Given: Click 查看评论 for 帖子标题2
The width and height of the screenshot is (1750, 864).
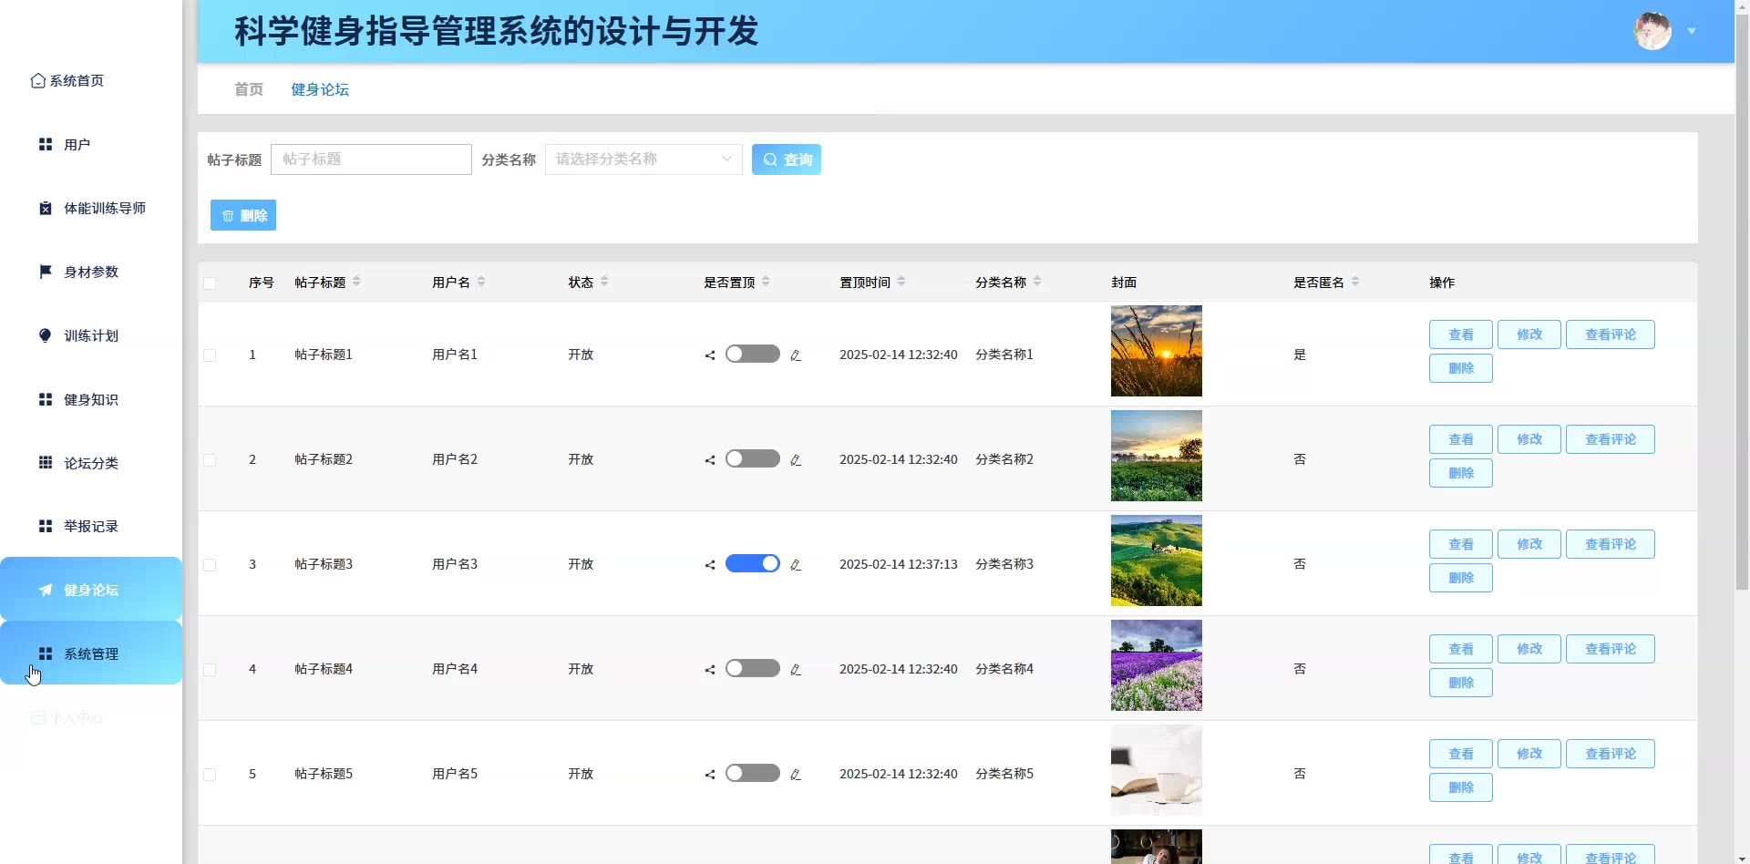Looking at the screenshot, I should pos(1610,439).
